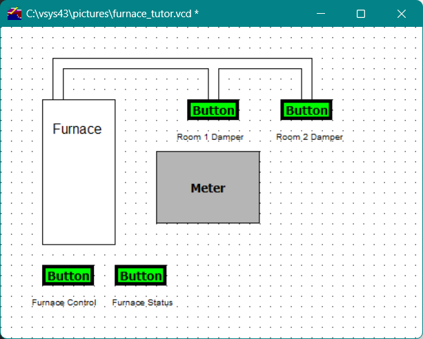Click the empty lower part of Furnace rectangle
This screenshot has height=339, width=423.
tap(79, 207)
